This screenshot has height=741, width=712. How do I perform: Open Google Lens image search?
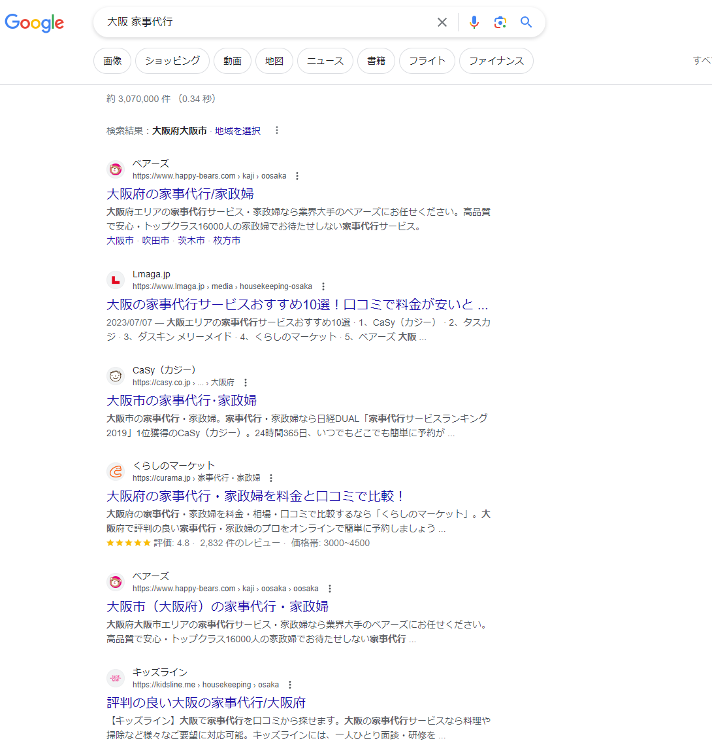(x=500, y=22)
